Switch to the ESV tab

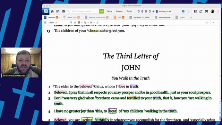pos(119,17)
